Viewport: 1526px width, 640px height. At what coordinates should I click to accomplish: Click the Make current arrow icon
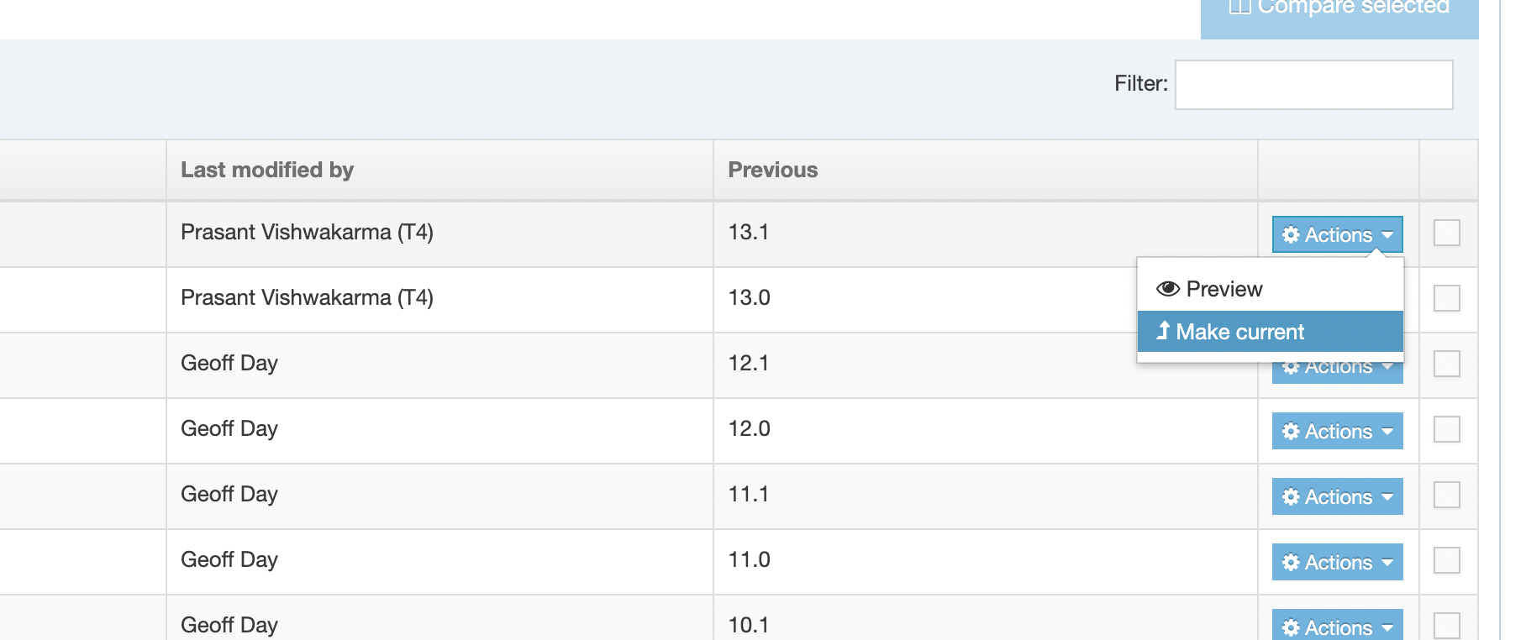pyautogui.click(x=1163, y=331)
